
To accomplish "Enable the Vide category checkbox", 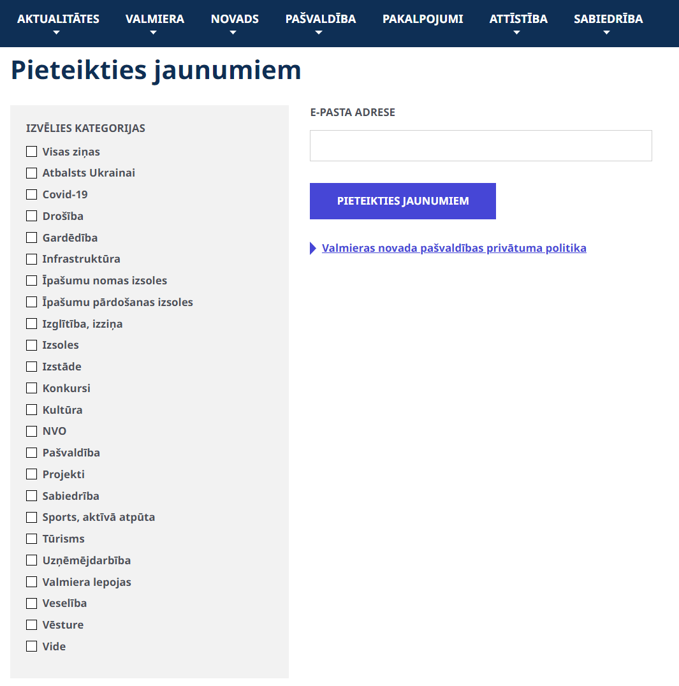I will coord(31,646).
